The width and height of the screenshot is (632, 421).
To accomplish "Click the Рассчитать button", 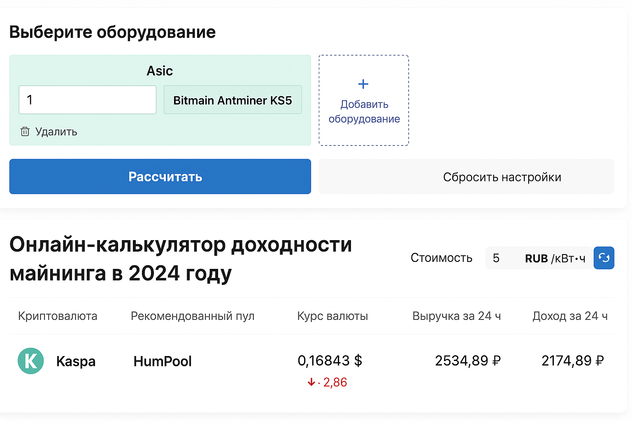I will pos(160,176).
